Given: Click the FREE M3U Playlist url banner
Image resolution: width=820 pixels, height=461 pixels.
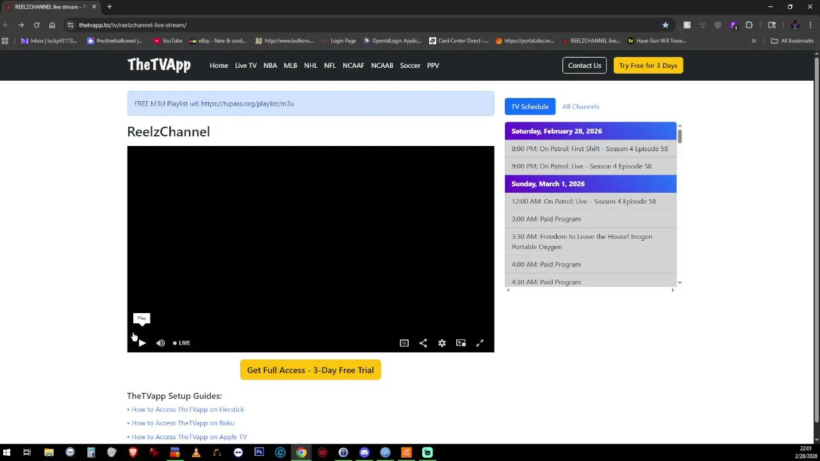Looking at the screenshot, I should [x=311, y=104].
